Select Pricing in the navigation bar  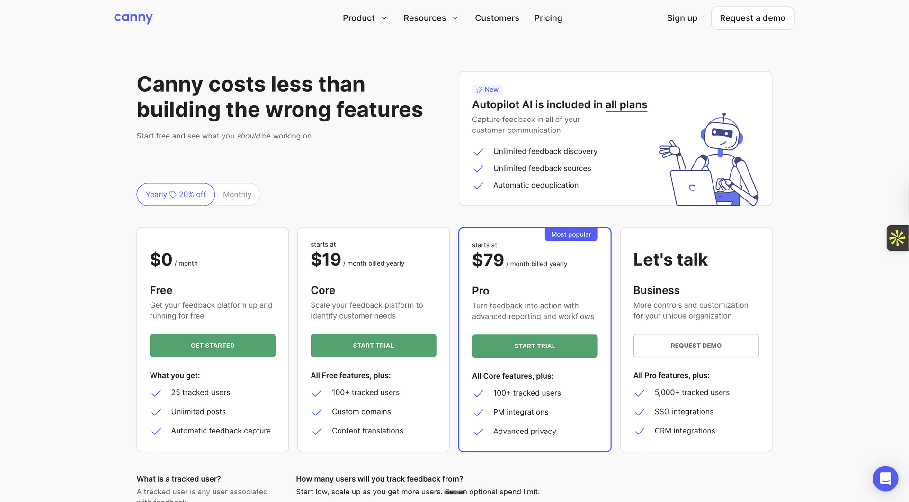tap(548, 18)
